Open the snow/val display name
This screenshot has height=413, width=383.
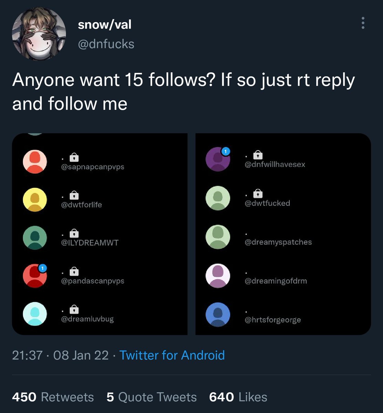click(x=105, y=24)
